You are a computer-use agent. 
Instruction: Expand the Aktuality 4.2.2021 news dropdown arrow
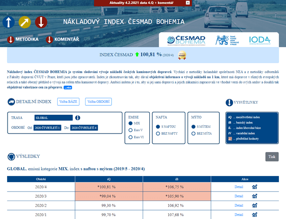pos(188,3)
